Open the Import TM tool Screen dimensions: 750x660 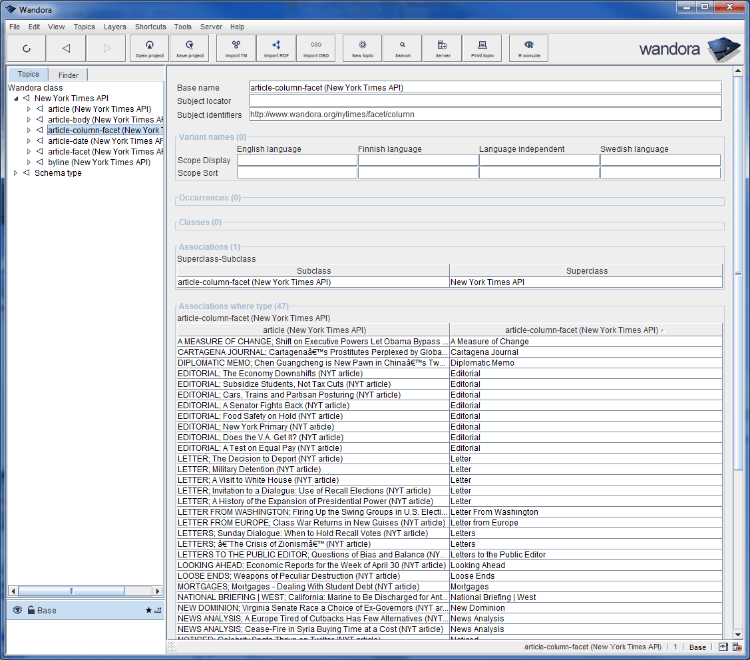236,48
